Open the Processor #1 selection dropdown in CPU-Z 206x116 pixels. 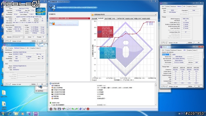18,37
